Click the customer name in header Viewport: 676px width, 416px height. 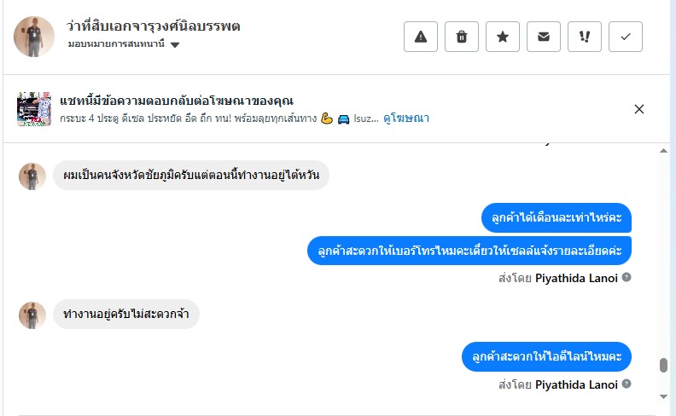click(x=154, y=26)
